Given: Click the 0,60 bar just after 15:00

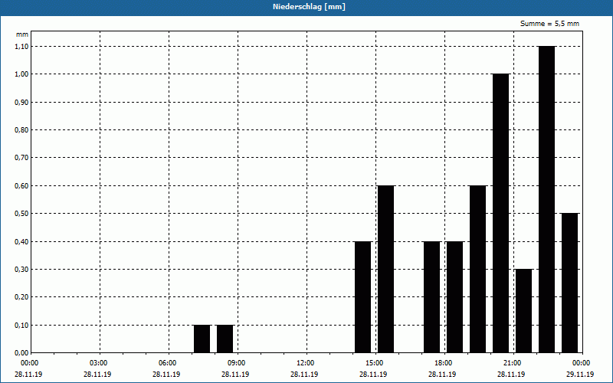Looking at the screenshot, I should tap(386, 270).
